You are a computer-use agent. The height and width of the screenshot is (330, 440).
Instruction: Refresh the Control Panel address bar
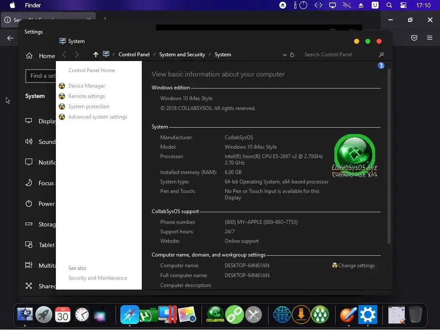click(292, 55)
